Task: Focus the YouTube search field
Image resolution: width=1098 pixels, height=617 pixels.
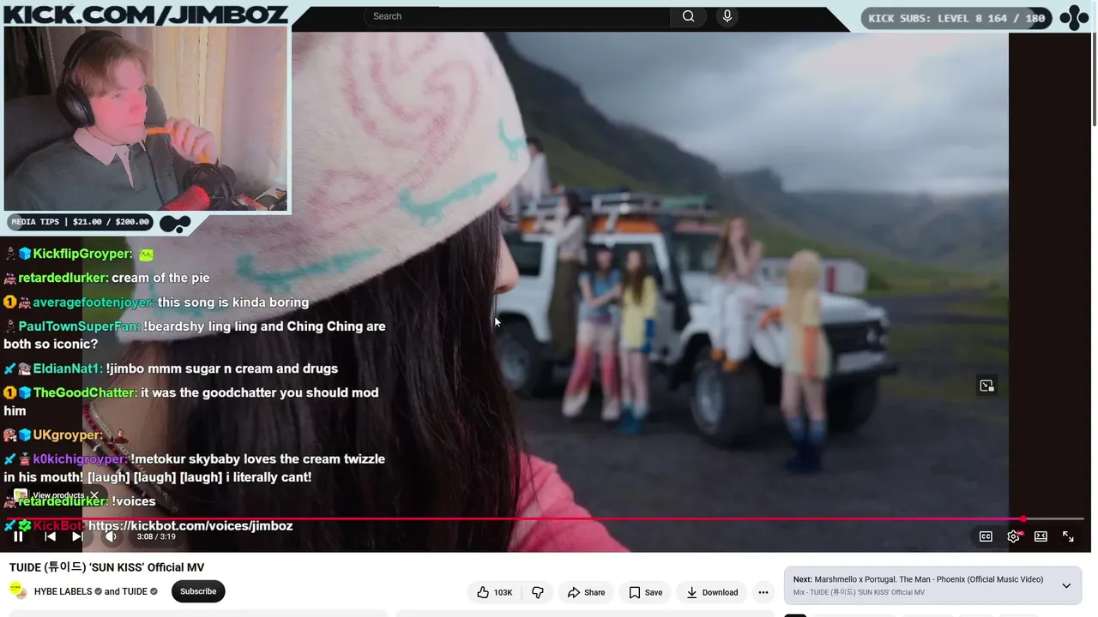Action: pos(517,16)
